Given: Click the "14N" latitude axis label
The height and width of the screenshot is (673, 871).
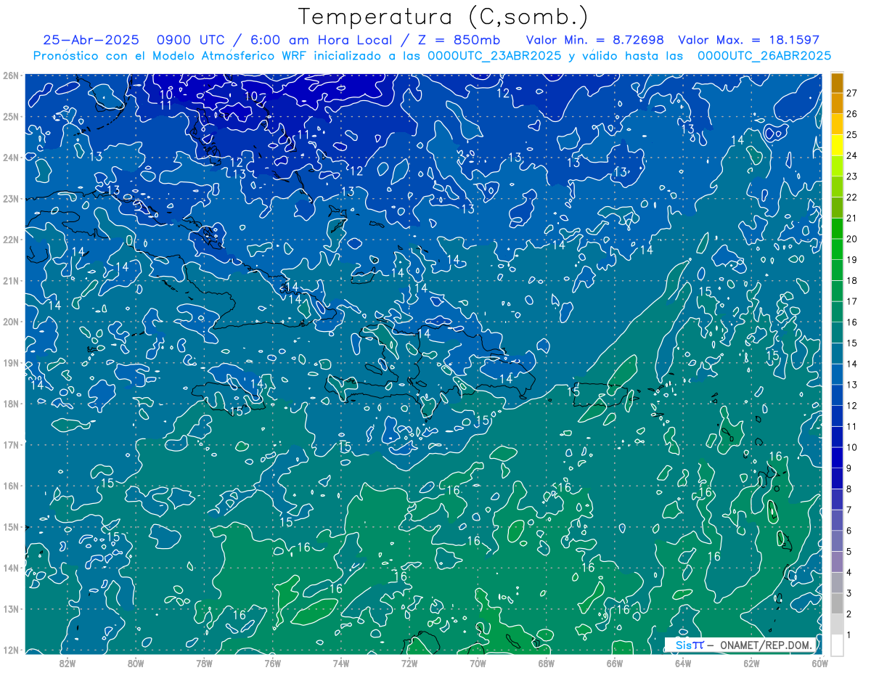Looking at the screenshot, I should tap(11, 568).
